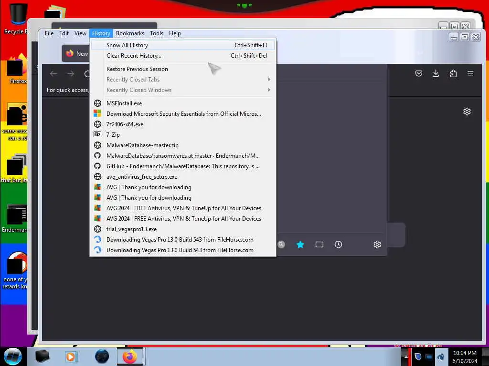Screen dimensions: 489x366
Task: Open new tab personalize gear icon
Action: pos(467,112)
